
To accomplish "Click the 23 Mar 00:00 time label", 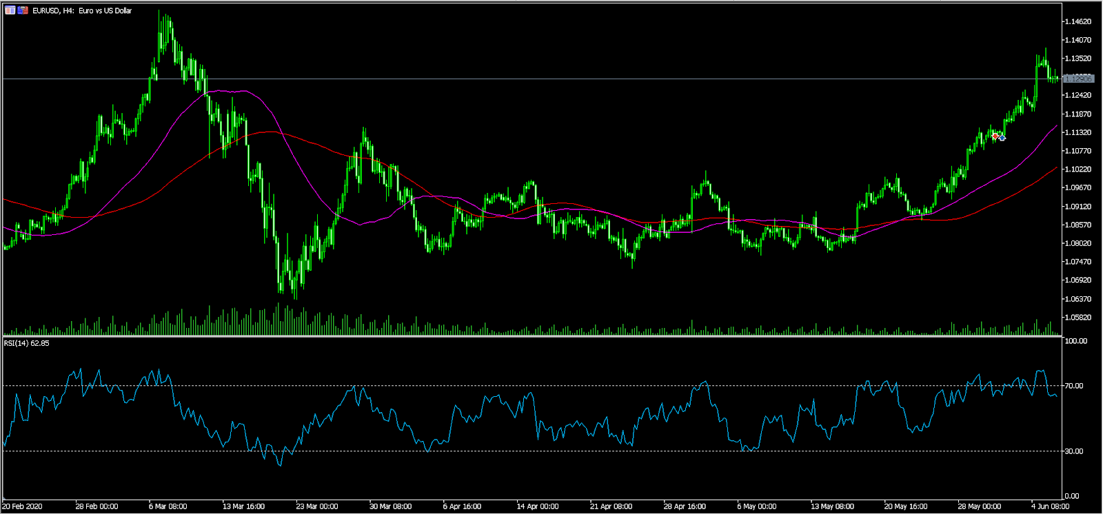I will [x=317, y=506].
